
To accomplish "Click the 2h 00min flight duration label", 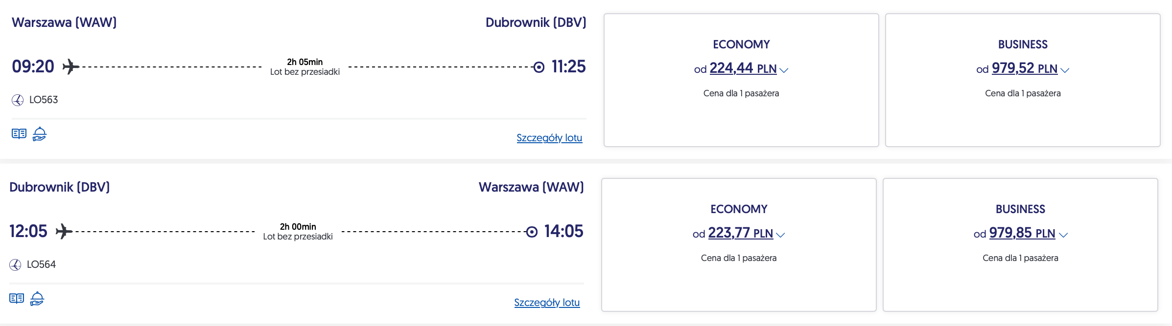I will [298, 227].
